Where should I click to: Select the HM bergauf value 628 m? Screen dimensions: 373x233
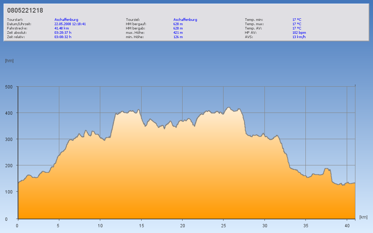tap(178, 24)
